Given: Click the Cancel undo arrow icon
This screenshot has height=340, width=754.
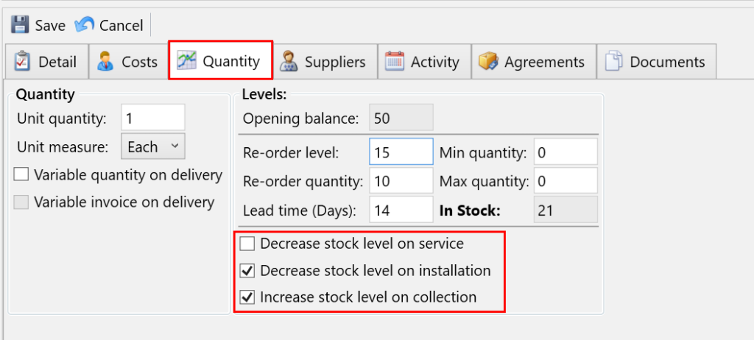Looking at the screenshot, I should pyautogui.click(x=85, y=25).
